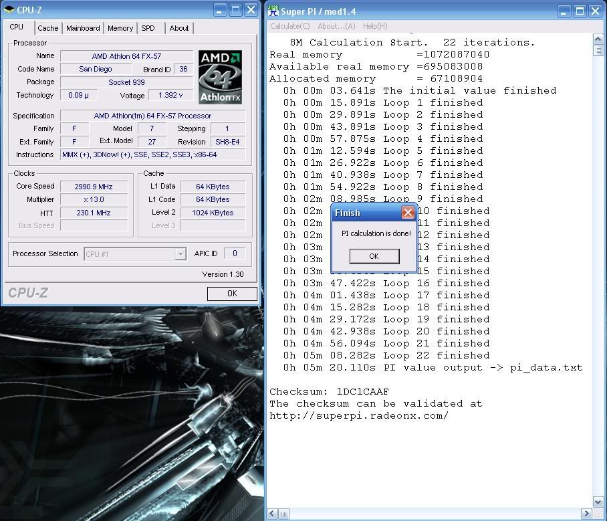This screenshot has height=521, width=607.
Task: Click the L1 Code value 64 KBytes
Action: pyautogui.click(x=213, y=199)
